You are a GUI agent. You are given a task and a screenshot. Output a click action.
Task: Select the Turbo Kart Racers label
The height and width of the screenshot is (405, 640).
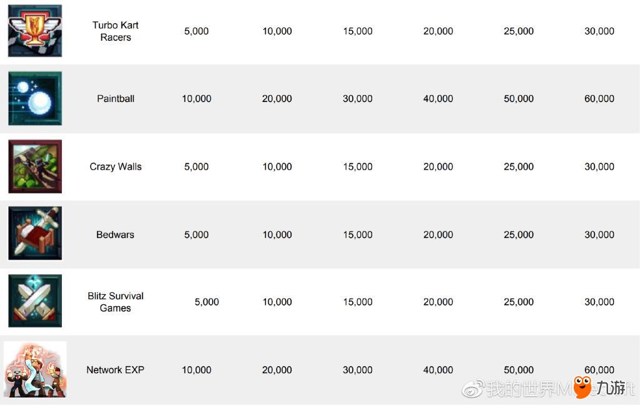pyautogui.click(x=116, y=31)
